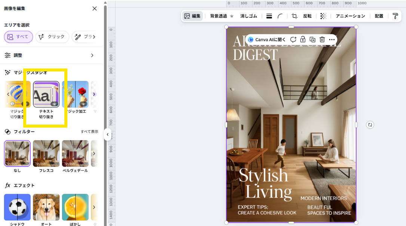Choose the クリック area selection mode
The height and width of the screenshot is (226, 406).
[52, 37]
